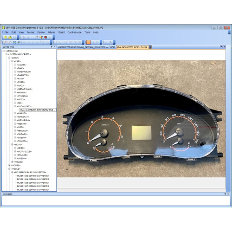Collapse the LADA (VAZ) tree node
Image resolution: width=232 pixels, height=232 pixels.
tap(15, 106)
